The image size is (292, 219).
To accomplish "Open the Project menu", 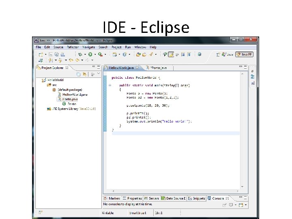I will point(116,47).
